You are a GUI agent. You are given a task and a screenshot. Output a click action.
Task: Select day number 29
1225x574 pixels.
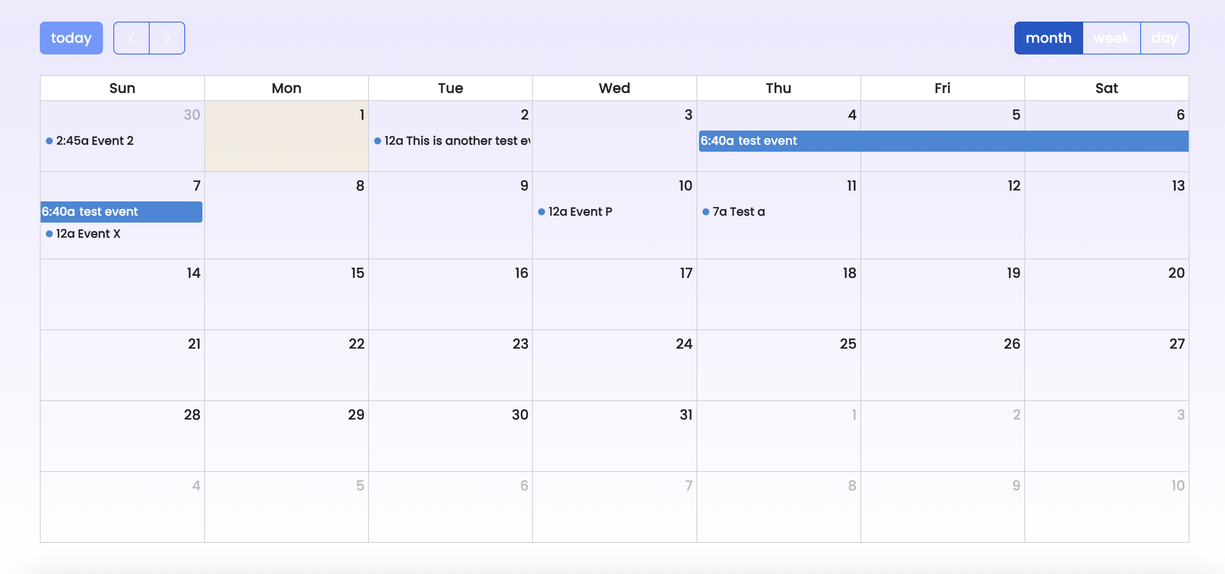click(x=356, y=415)
